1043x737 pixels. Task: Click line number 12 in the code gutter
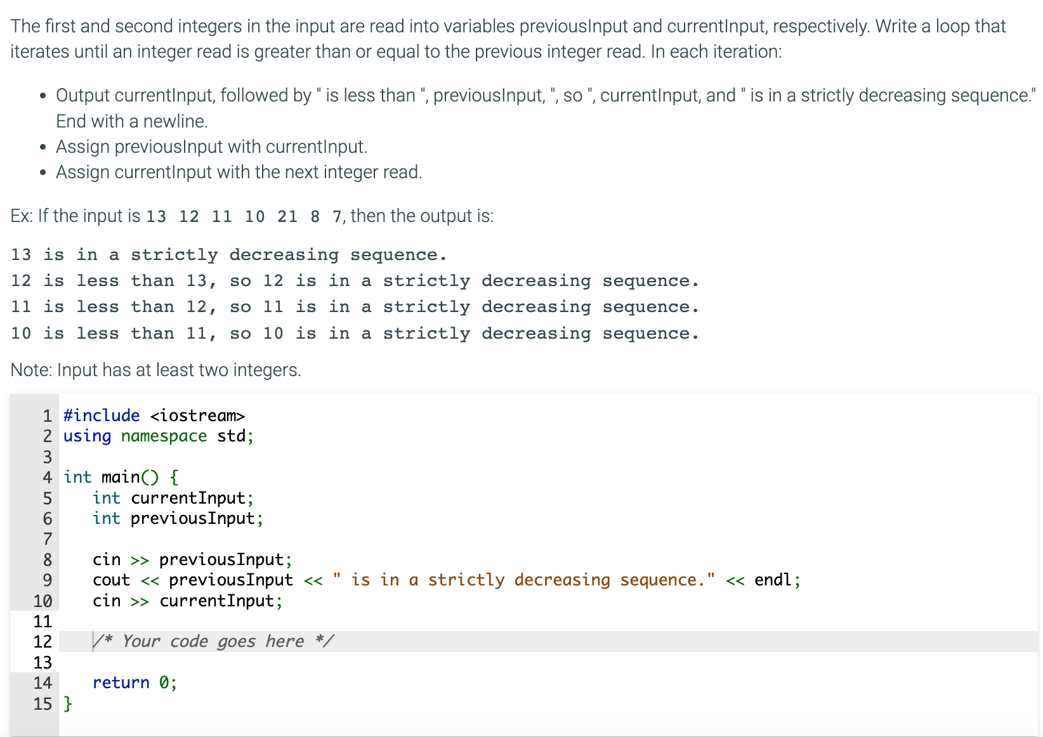[43, 642]
